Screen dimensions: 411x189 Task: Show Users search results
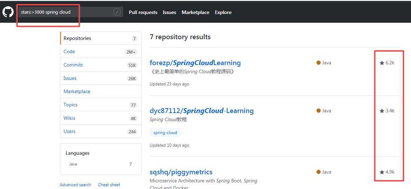pos(101,131)
